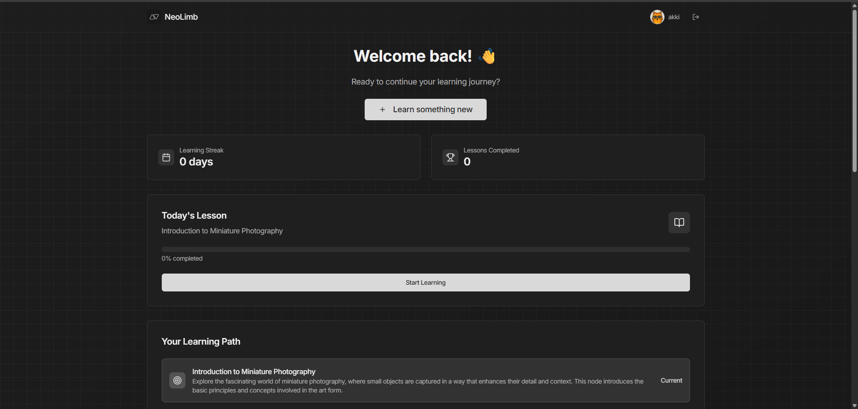
Task: Open the book icon in Today's Lesson card
Action: coord(679,222)
